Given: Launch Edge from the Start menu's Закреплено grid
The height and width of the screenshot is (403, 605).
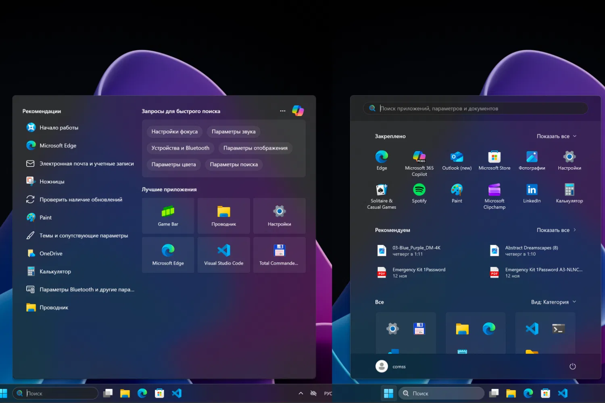Looking at the screenshot, I should point(382,160).
